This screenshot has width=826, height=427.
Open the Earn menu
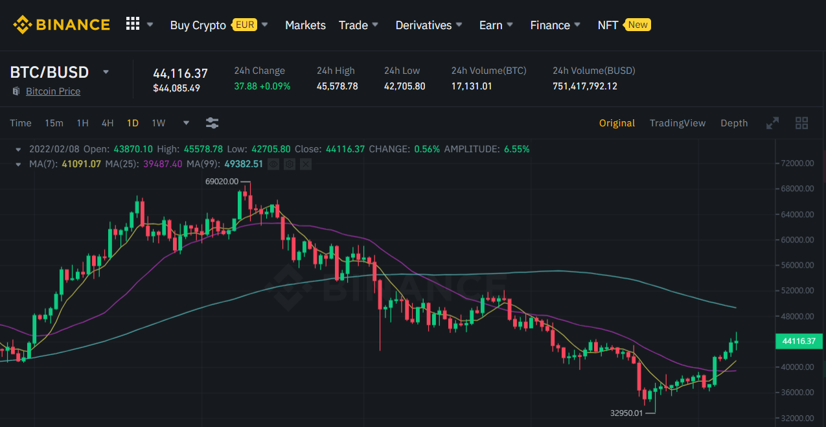490,25
